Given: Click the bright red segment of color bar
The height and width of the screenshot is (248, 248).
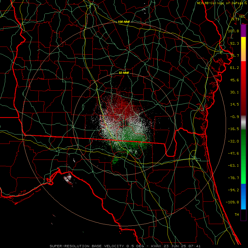Looking at the screenshot, I should click(x=243, y=68).
